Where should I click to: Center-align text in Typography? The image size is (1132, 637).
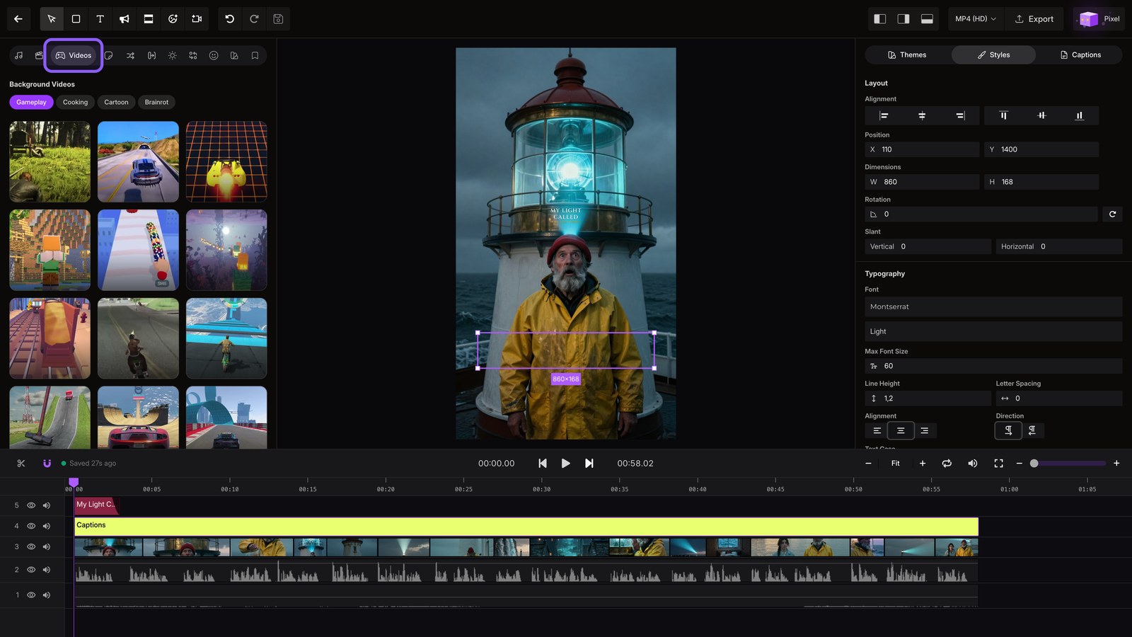pos(901,430)
